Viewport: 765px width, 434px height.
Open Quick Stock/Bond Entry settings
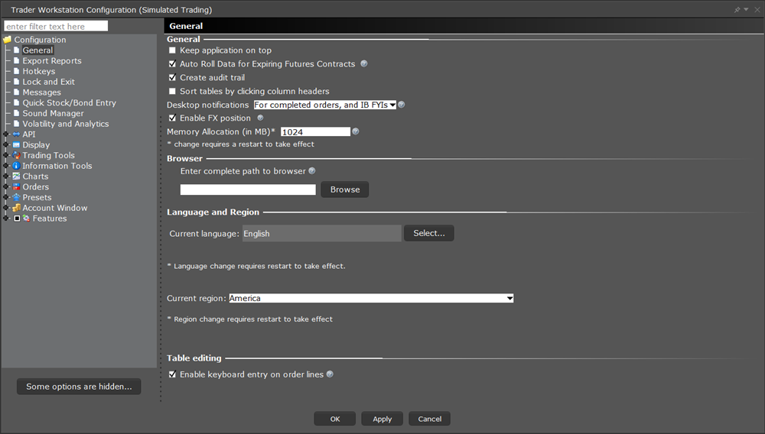point(70,103)
